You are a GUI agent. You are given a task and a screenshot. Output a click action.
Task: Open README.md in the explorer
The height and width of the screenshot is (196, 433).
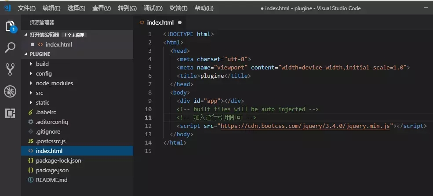pyautogui.click(x=51, y=180)
